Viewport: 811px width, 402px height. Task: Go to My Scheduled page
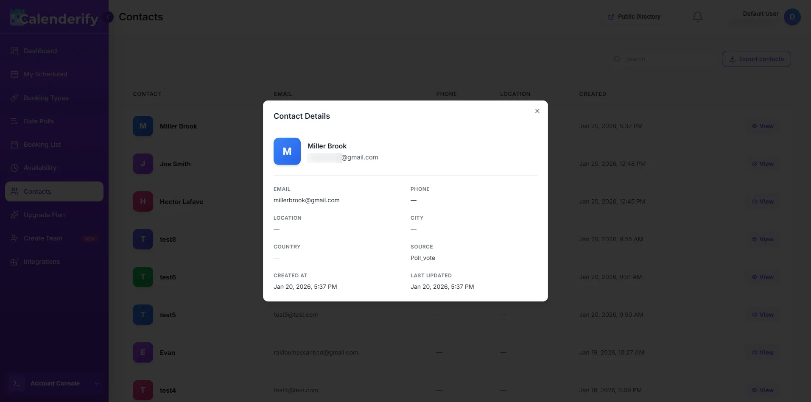coord(45,74)
